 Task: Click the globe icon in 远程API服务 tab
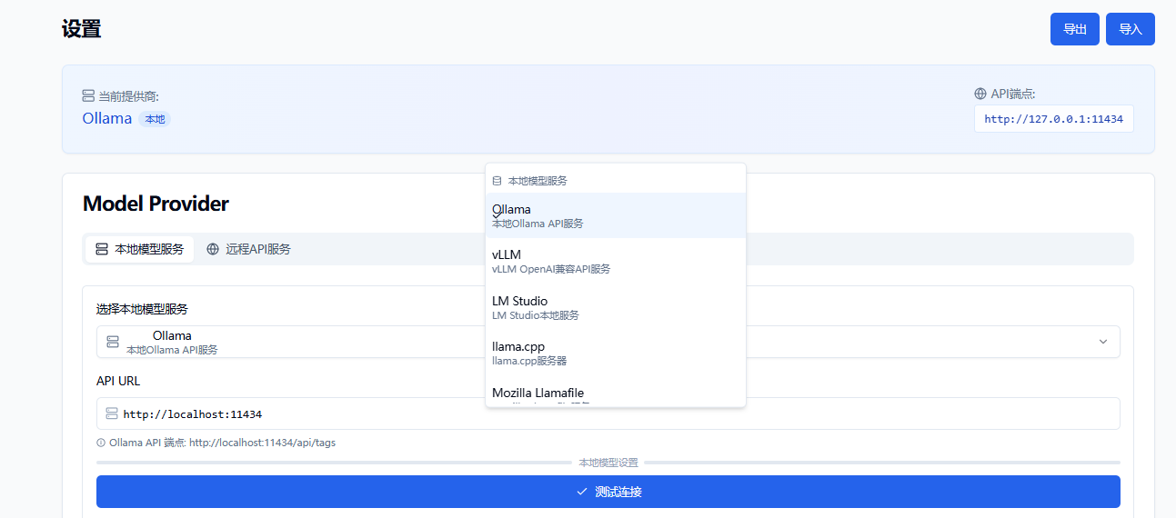[x=213, y=249]
